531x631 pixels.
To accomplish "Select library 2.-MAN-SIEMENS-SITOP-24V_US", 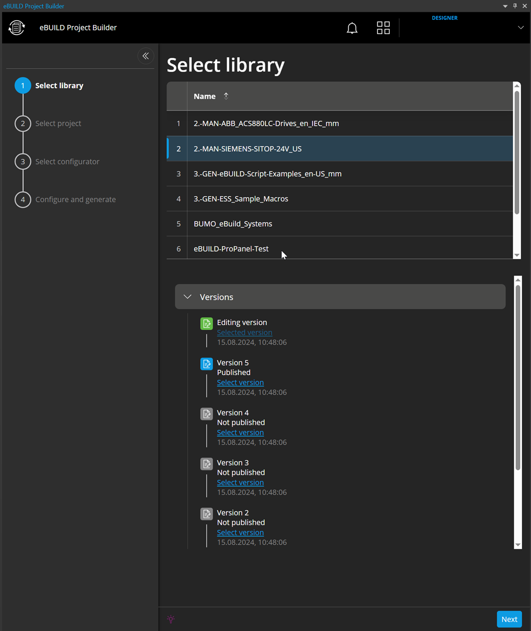I will coord(340,149).
